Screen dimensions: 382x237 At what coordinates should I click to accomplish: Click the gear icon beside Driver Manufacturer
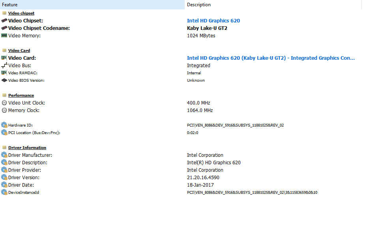4,155
